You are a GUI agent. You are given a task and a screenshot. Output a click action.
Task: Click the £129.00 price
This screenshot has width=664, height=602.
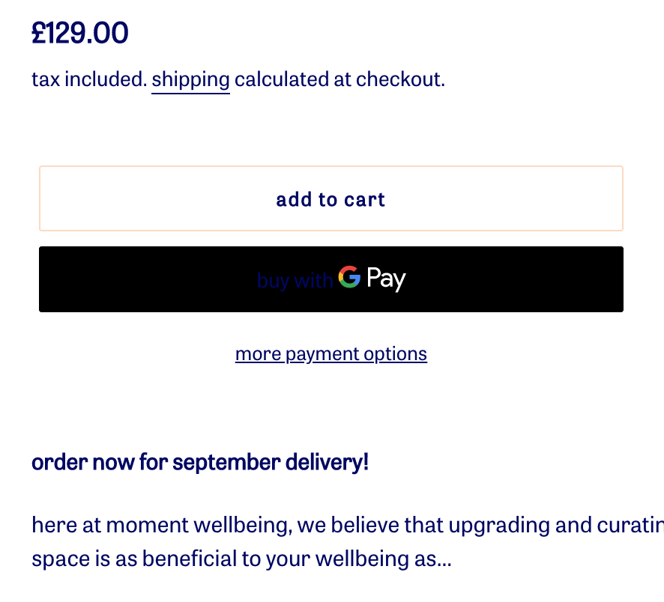pyautogui.click(x=80, y=34)
